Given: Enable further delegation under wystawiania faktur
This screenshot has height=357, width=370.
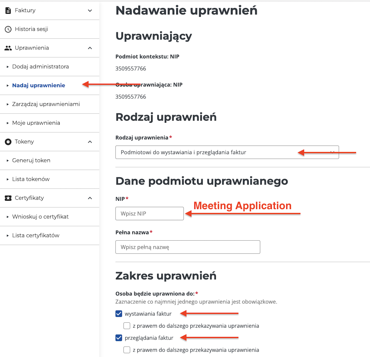Looking at the screenshot, I should tap(127, 326).
